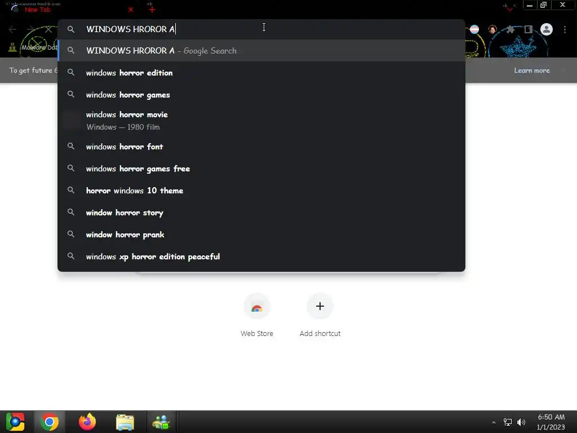
Task: Open a new tab with the red plus
Action: 152,10
